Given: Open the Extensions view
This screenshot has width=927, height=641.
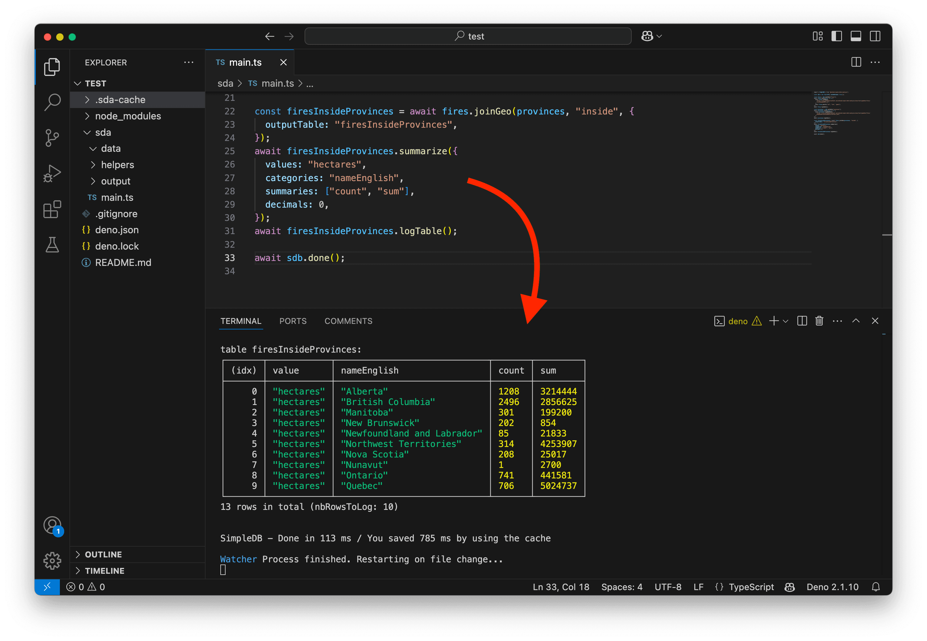Looking at the screenshot, I should click(x=52, y=209).
